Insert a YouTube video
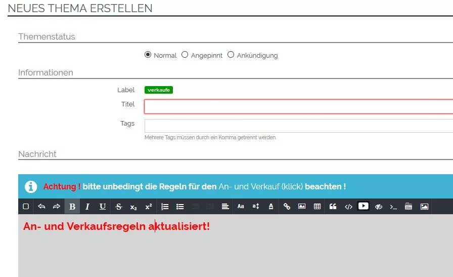Screen dimensions: 453x277 pyautogui.click(x=363, y=206)
